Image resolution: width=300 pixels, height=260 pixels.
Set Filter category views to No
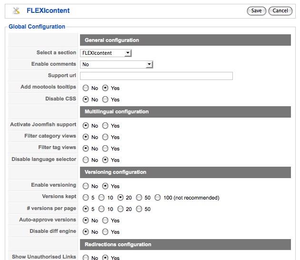click(86, 137)
